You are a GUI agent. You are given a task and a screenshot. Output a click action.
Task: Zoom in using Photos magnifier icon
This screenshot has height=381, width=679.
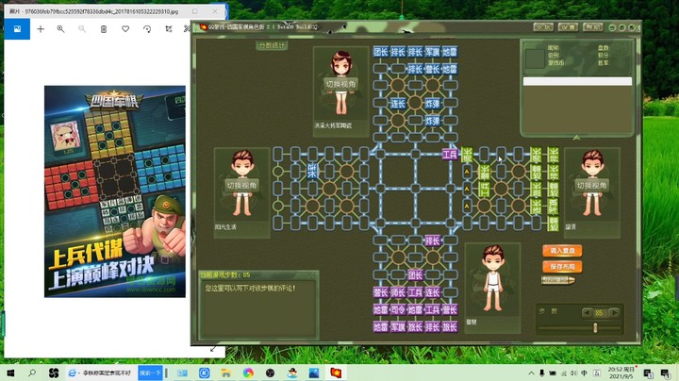60,29
